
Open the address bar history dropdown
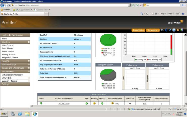coord(129,5)
